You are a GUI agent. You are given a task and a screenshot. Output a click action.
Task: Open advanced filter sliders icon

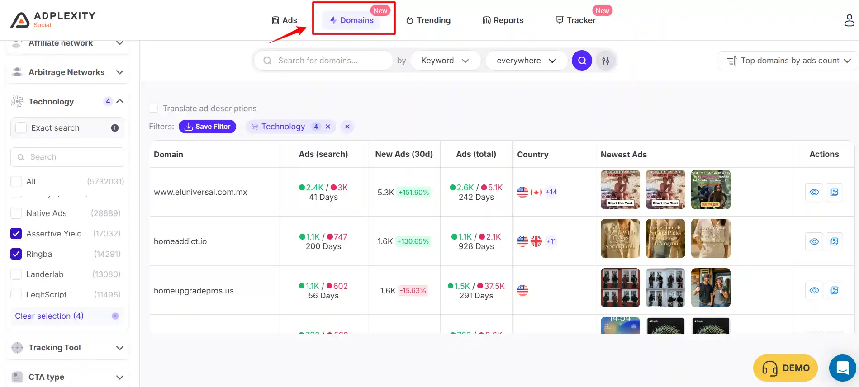pos(606,60)
